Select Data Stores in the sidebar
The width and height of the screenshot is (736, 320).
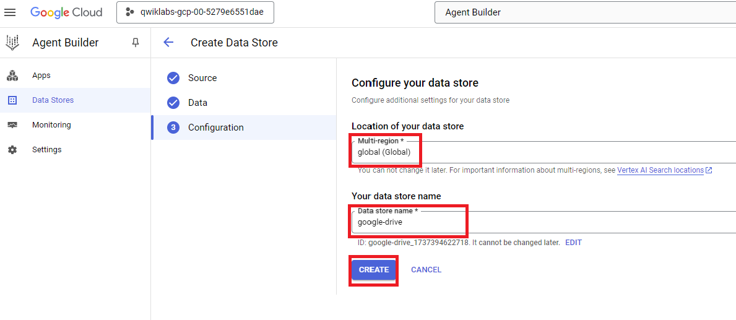(75, 100)
